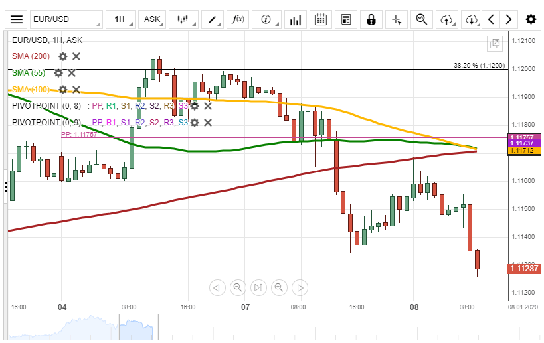This screenshot has height=343, width=544.
Task: Click the 04 date marker on time axis
Action: coord(62,307)
